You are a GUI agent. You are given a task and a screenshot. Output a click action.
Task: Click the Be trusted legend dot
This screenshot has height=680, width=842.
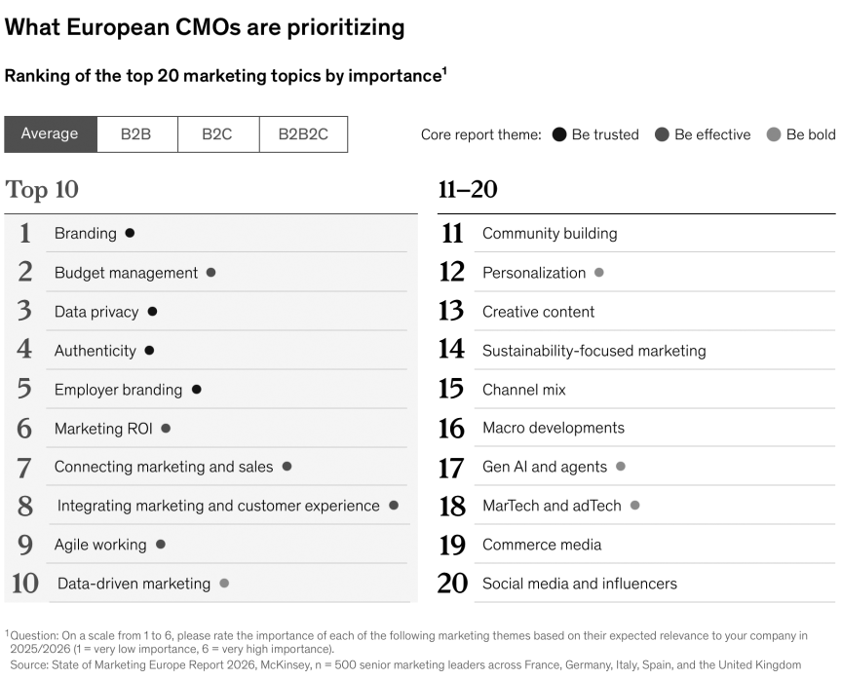[x=559, y=134]
